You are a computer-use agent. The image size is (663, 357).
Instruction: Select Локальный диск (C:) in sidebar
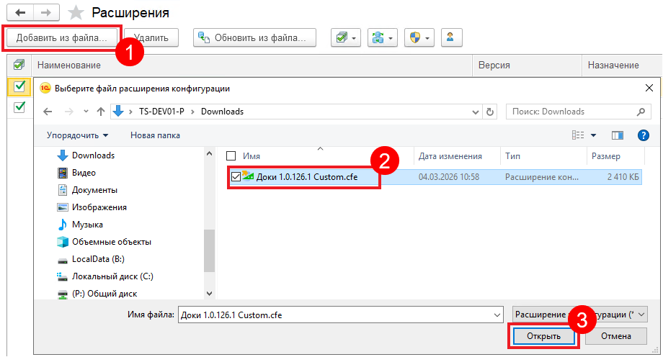click(112, 276)
